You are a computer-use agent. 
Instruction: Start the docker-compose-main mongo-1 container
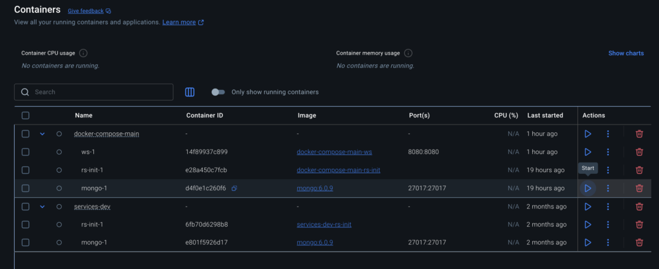click(588, 188)
